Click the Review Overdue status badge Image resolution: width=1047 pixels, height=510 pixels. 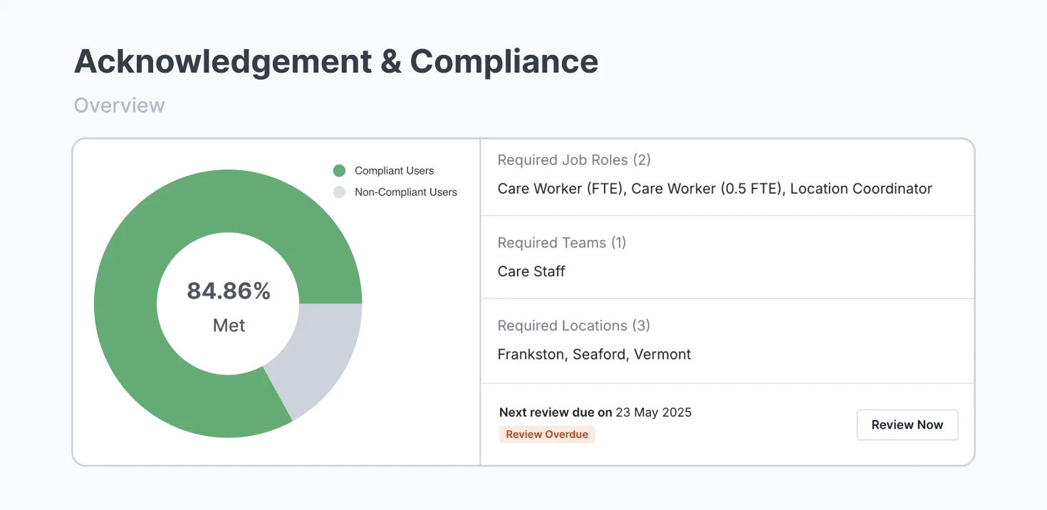tap(547, 434)
